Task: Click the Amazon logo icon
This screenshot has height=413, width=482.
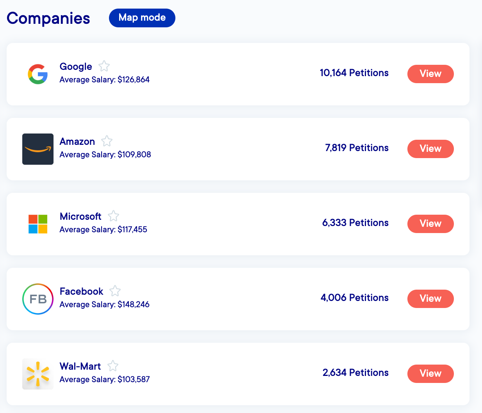Action: (x=38, y=149)
